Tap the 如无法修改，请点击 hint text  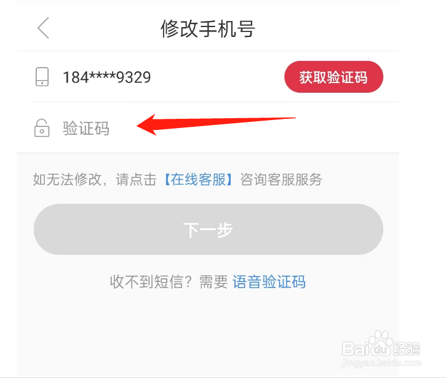(x=95, y=179)
